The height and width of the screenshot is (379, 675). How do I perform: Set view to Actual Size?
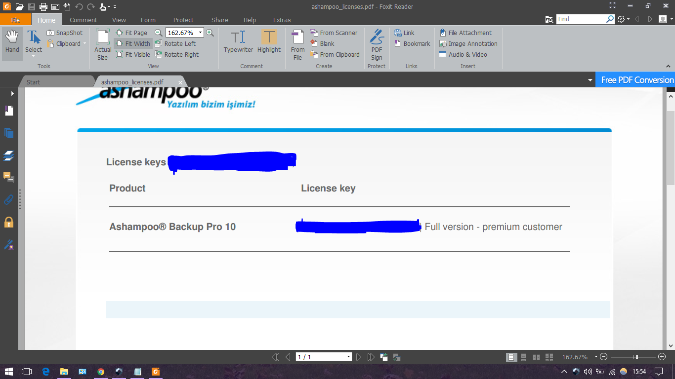point(103,44)
